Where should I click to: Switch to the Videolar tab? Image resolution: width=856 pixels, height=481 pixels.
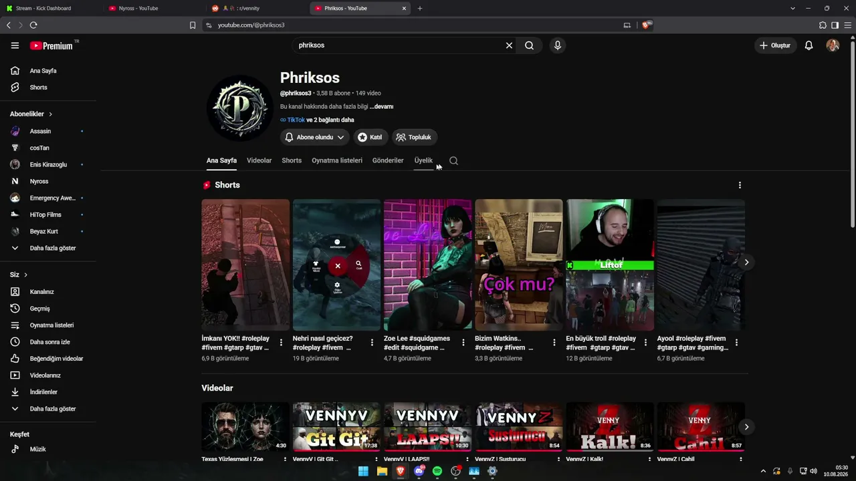tap(259, 160)
